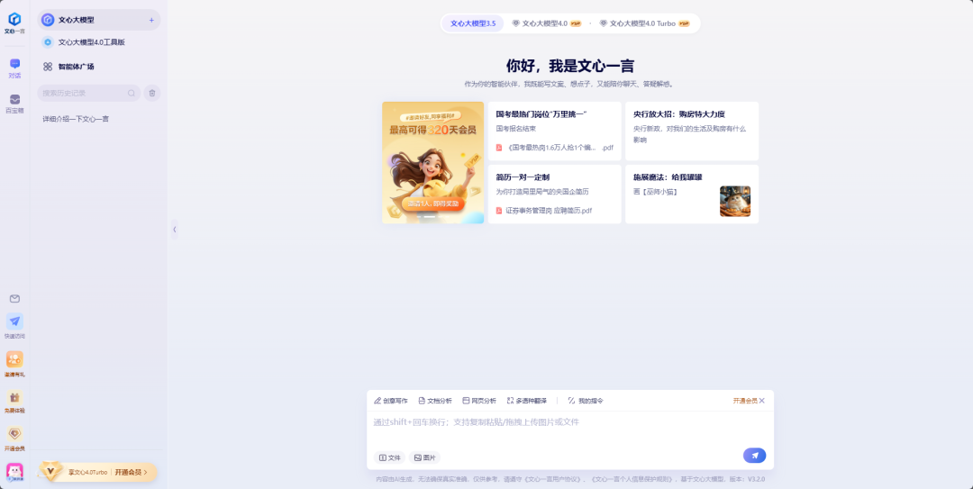
Task: Switch to 文心大模型4.0 VIP tab
Action: [546, 23]
